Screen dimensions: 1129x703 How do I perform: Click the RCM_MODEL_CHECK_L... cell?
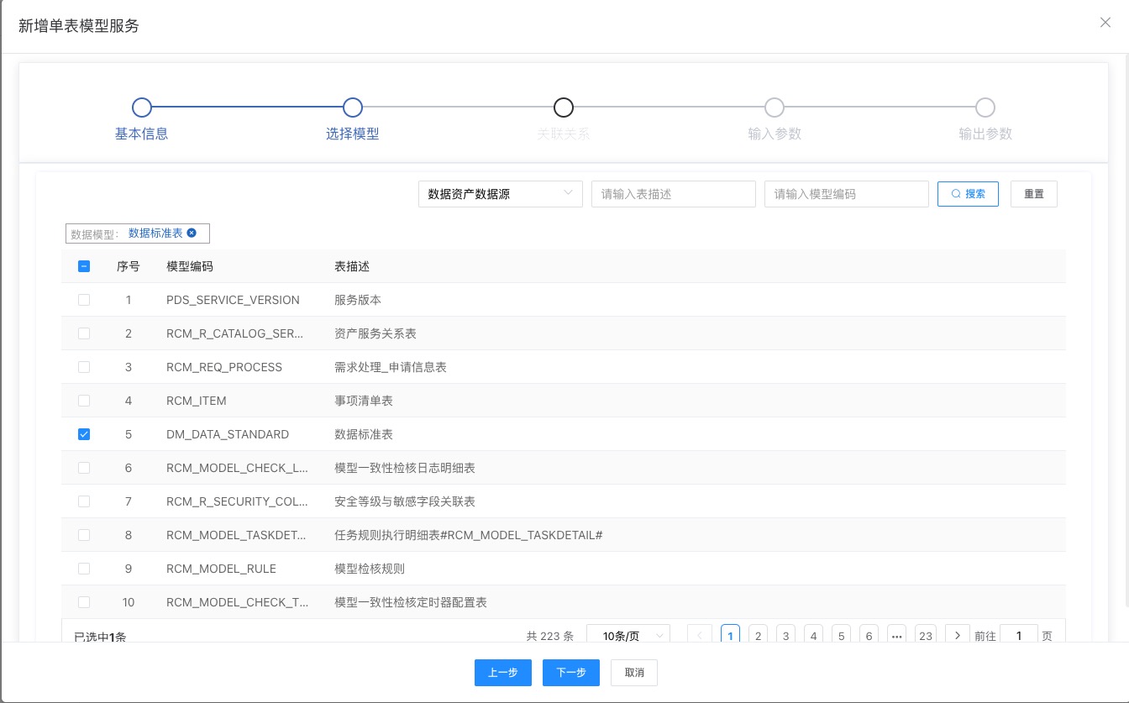(x=238, y=468)
